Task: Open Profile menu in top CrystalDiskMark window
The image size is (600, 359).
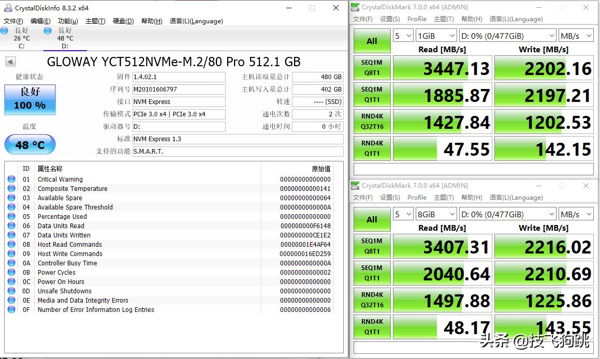Action: pos(417,19)
